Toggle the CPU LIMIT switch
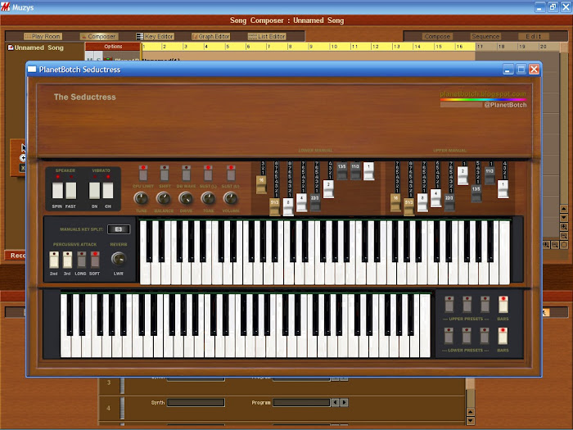 tap(143, 173)
